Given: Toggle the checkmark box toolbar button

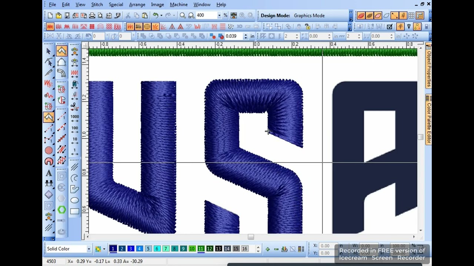Looking at the screenshot, I should point(390,27).
